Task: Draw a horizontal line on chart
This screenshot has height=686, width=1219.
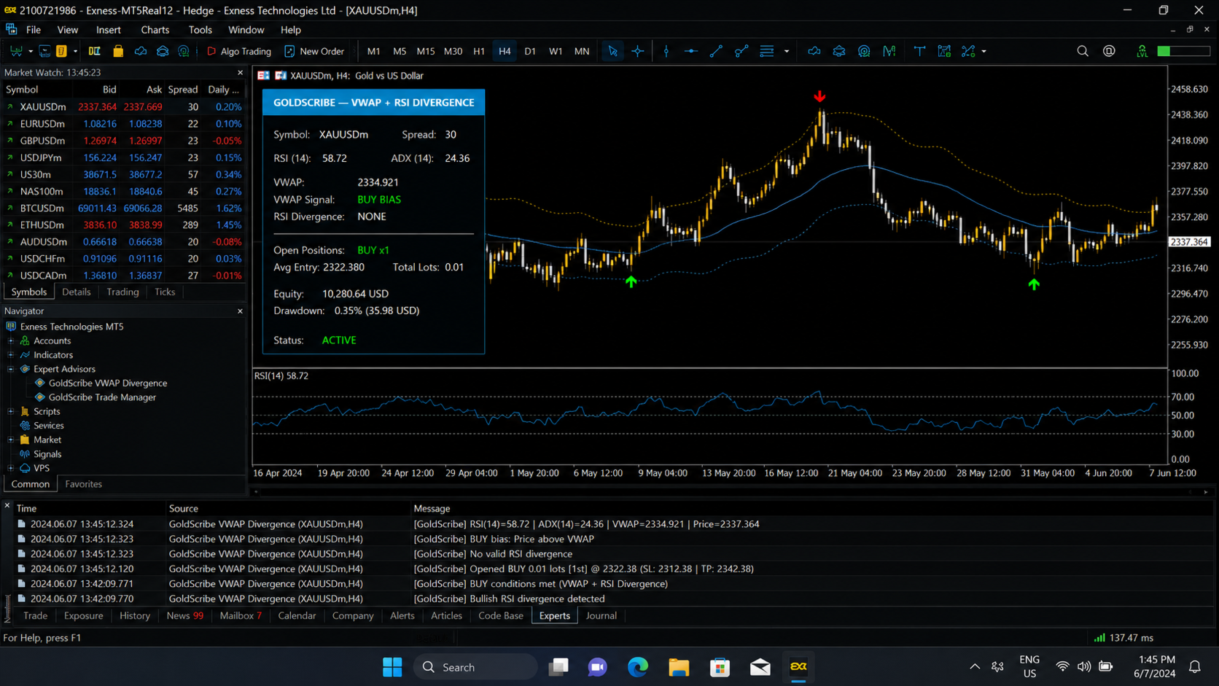Action: (691, 51)
